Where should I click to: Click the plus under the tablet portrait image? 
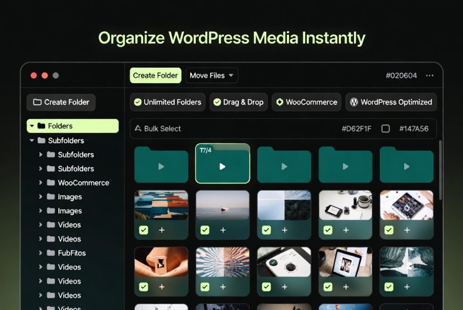[x=346, y=287]
